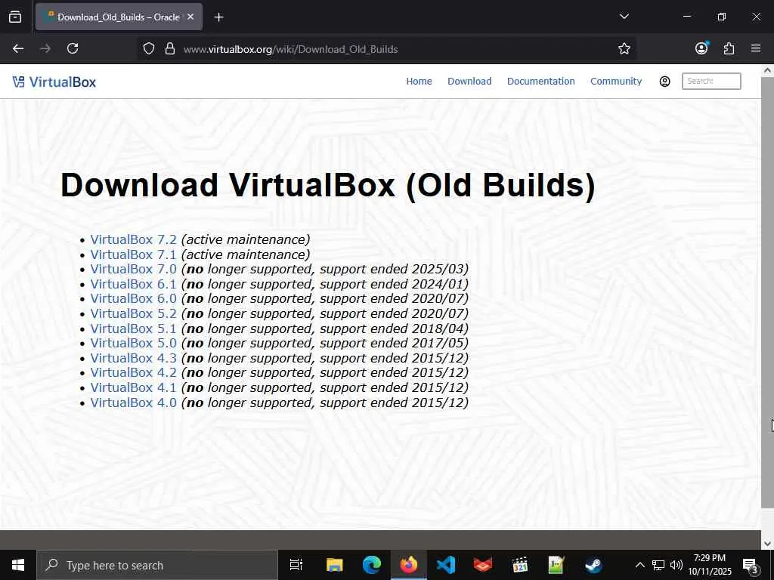Open Firefox application hamburger menu
Viewport: 774px width, 580px height.
coord(755,48)
